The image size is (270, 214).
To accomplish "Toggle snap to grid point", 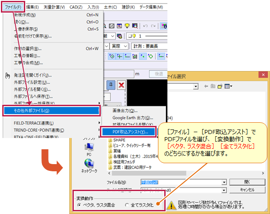I will click(135, 56).
